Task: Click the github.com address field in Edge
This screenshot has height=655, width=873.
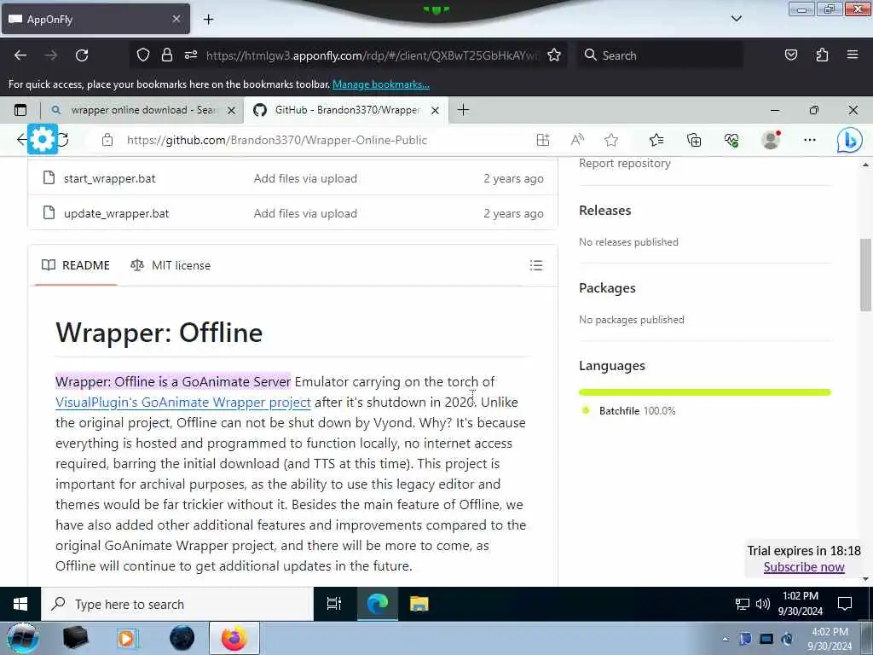Action: pos(277,141)
